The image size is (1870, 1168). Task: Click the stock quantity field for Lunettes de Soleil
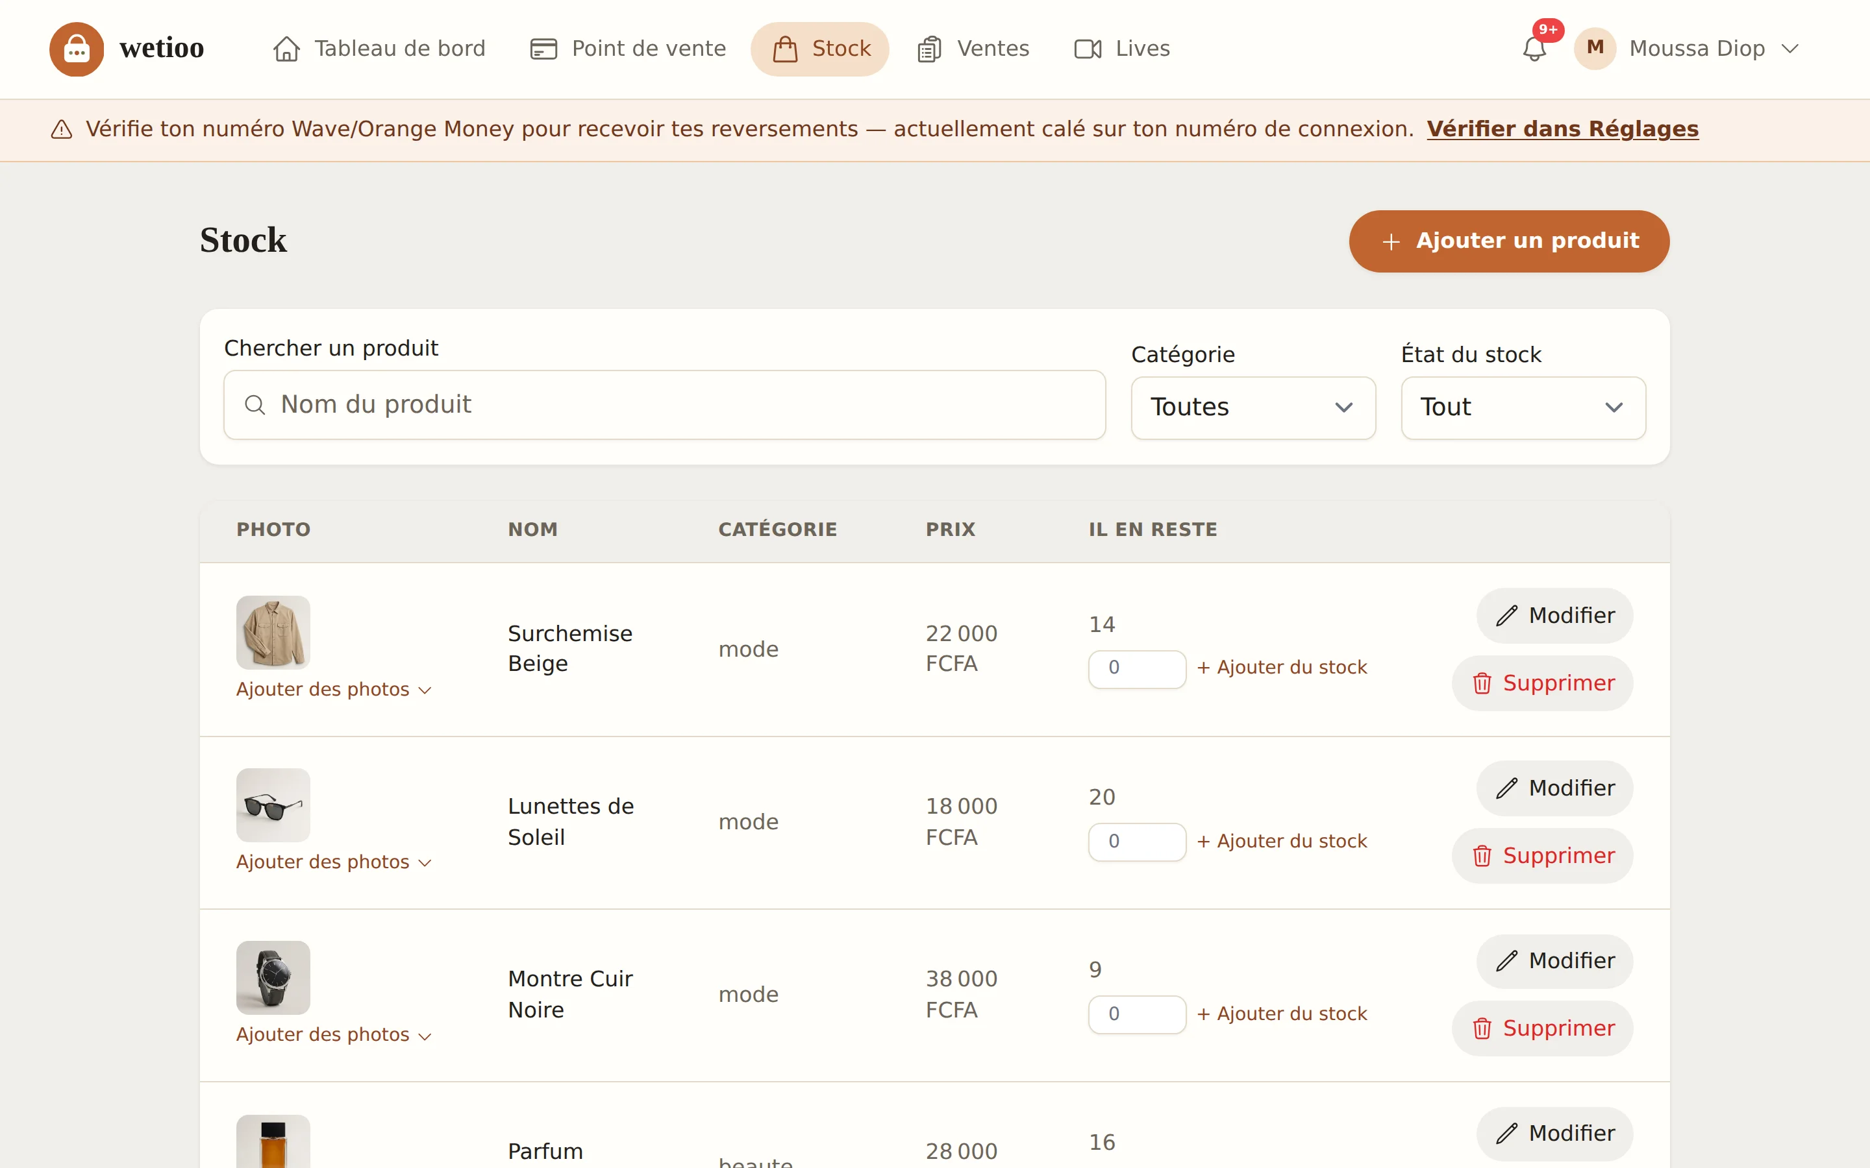pos(1137,842)
